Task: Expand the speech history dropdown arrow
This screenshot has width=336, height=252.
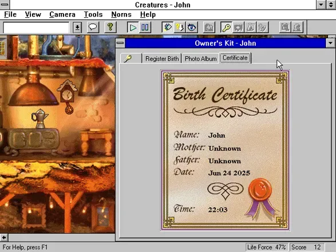Action: pos(77,27)
